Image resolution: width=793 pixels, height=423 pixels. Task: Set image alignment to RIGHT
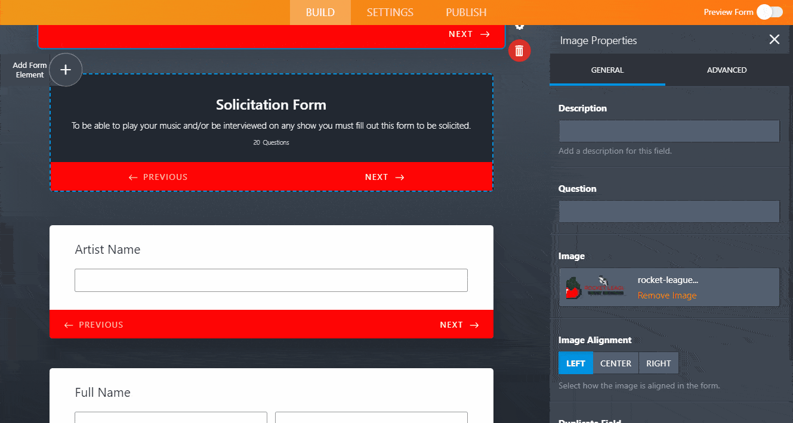point(659,363)
